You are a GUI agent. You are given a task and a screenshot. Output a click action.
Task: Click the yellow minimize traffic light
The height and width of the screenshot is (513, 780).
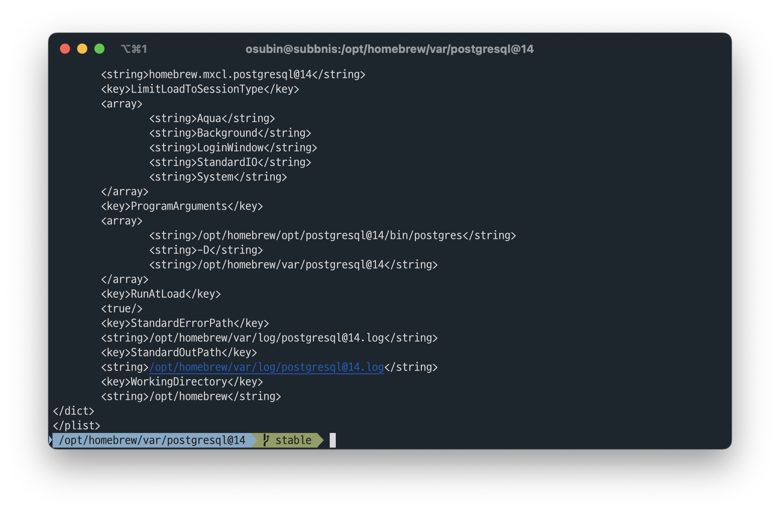click(x=82, y=49)
